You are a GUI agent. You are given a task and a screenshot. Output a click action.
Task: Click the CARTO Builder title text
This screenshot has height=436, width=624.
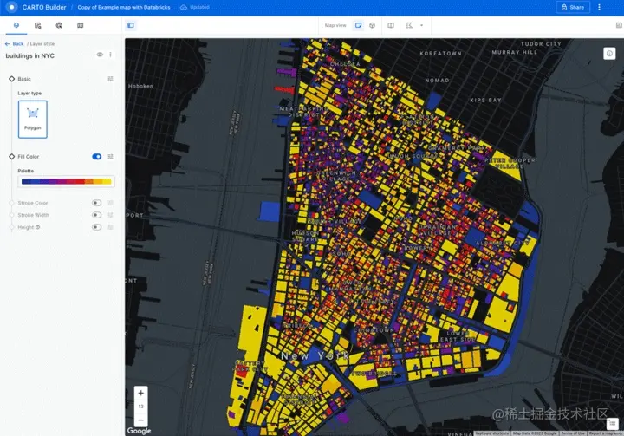click(44, 7)
